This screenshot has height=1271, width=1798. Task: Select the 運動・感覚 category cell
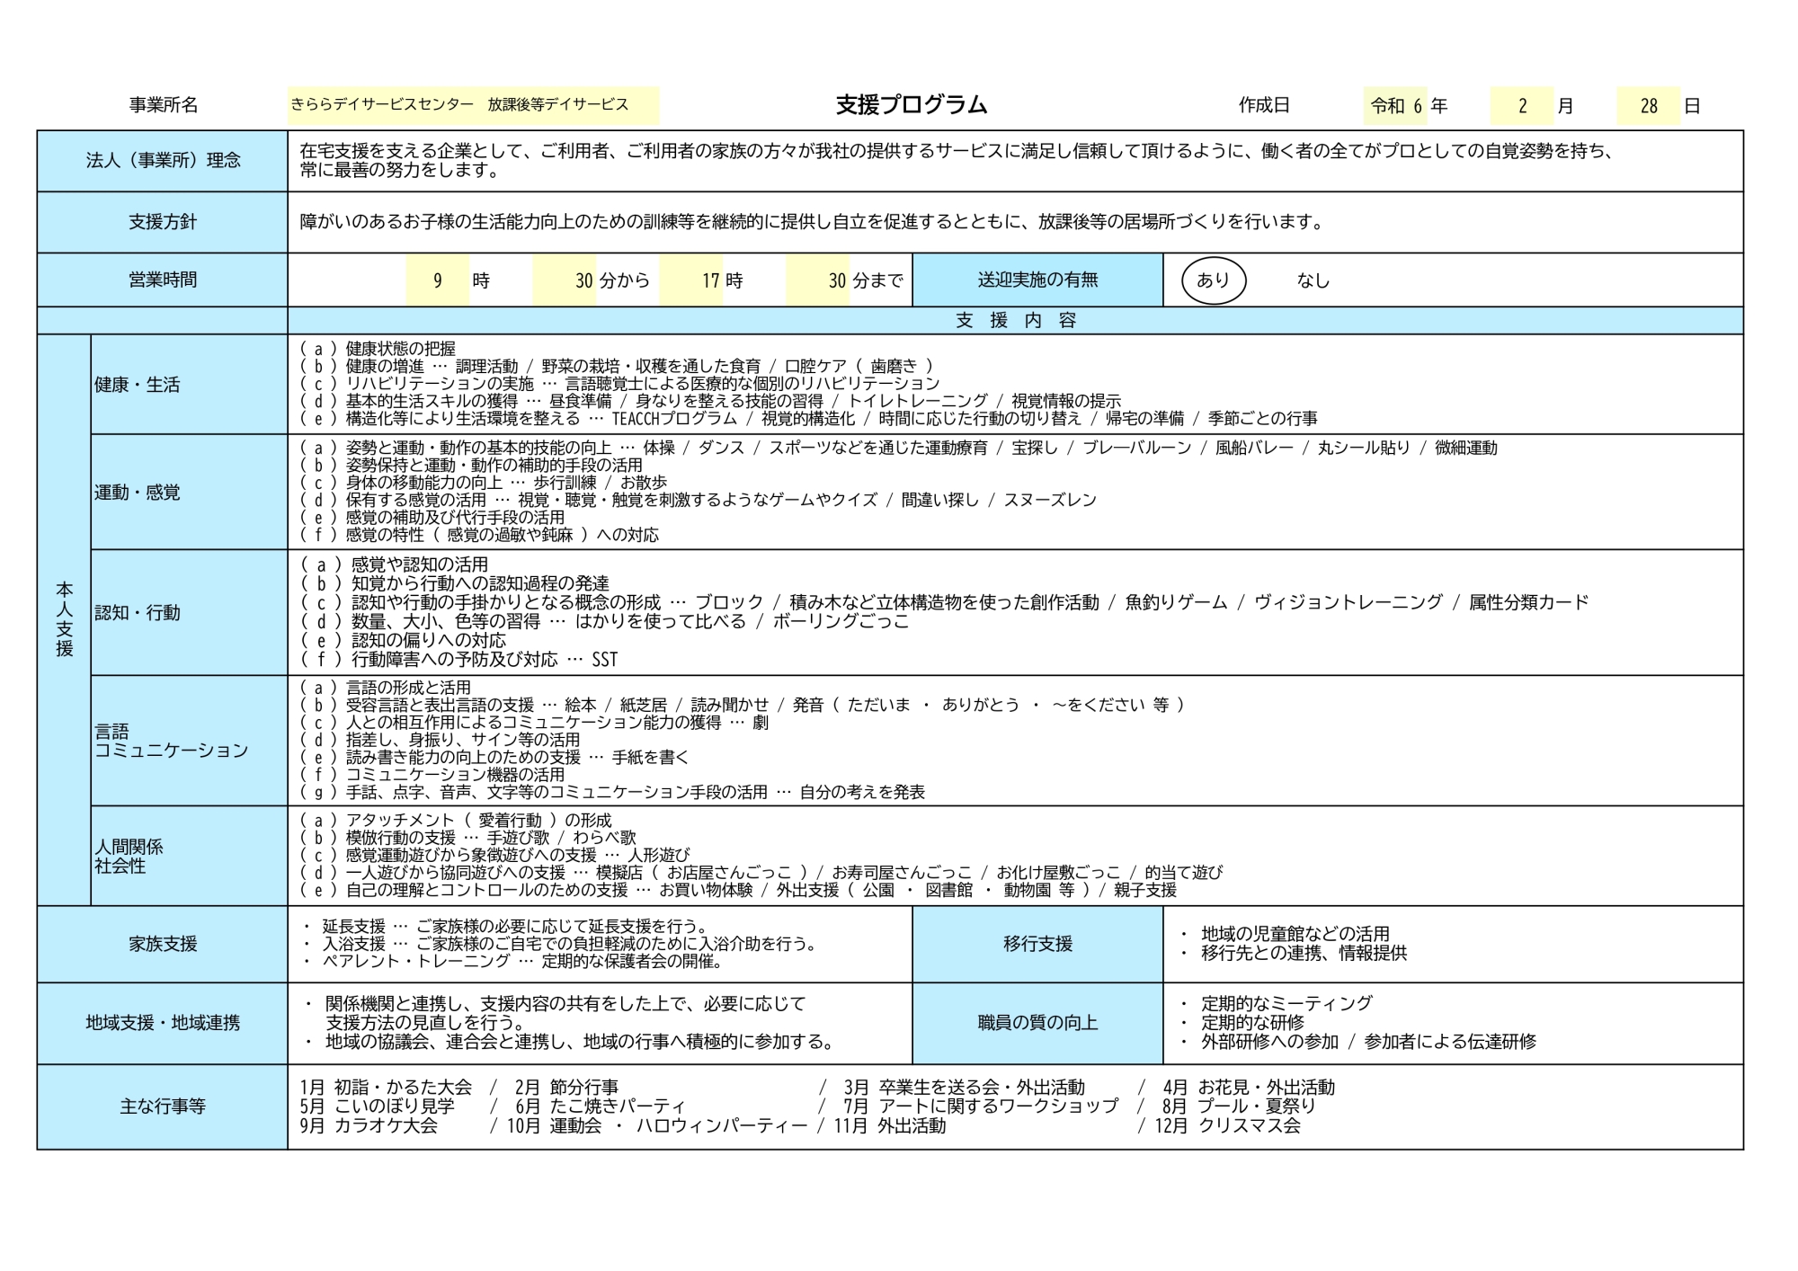click(x=189, y=492)
